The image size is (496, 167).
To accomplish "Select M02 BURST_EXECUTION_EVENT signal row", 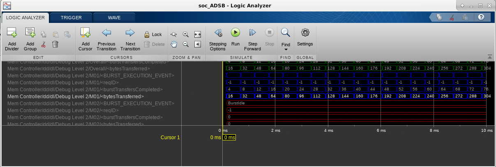I will tap(91, 104).
